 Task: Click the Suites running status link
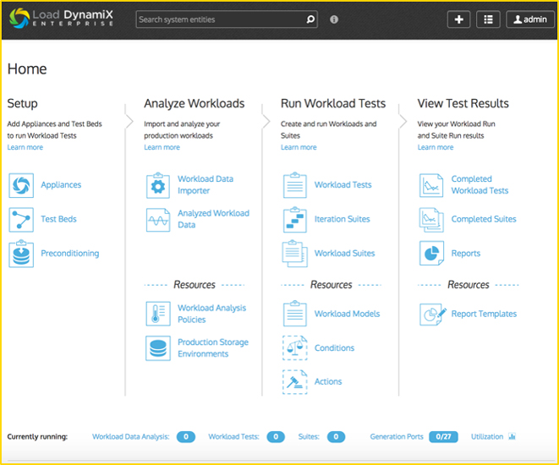click(x=309, y=437)
